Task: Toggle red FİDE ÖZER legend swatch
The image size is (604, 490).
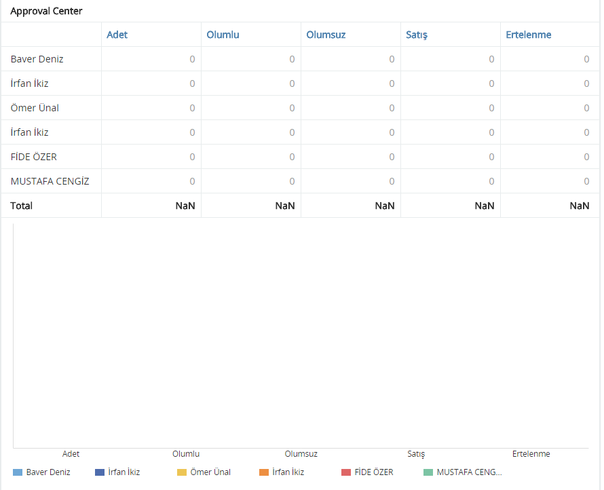Action: click(346, 472)
